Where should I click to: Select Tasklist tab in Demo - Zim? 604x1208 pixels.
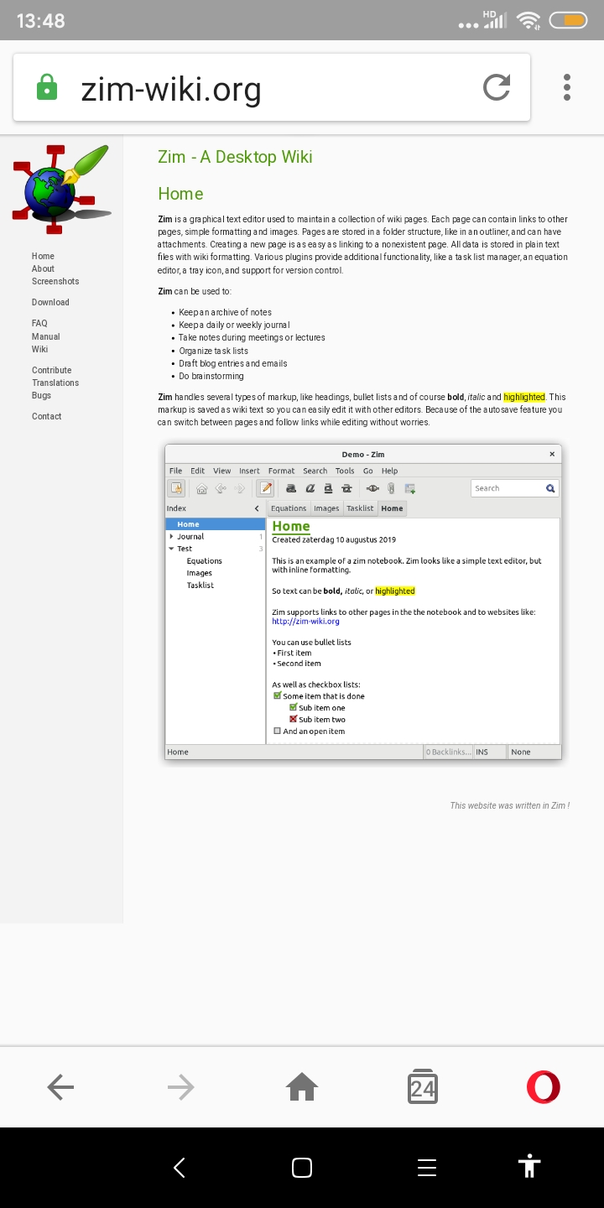tap(360, 508)
